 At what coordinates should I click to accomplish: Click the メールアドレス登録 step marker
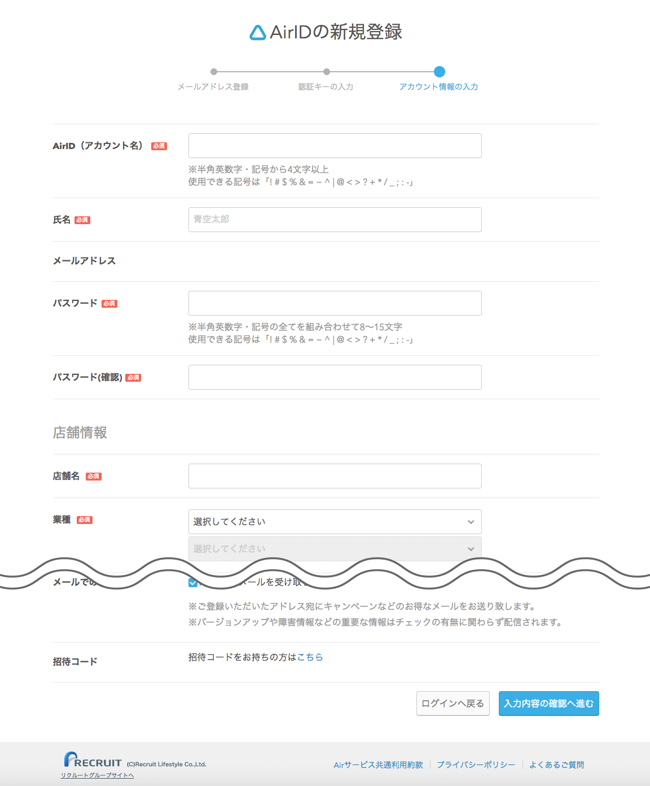click(x=213, y=72)
